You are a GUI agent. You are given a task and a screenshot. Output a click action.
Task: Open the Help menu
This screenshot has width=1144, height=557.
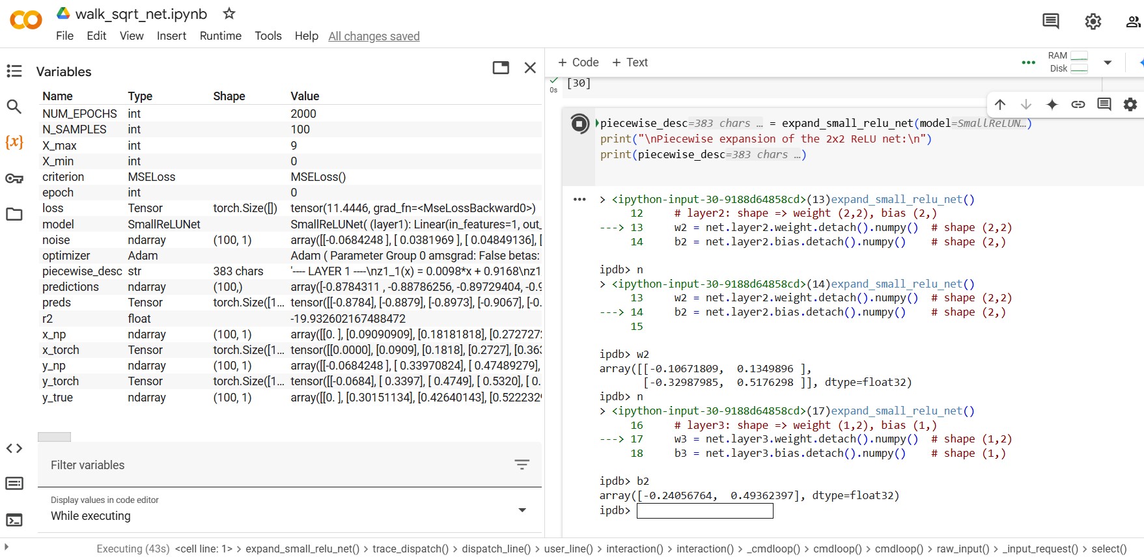click(x=306, y=36)
